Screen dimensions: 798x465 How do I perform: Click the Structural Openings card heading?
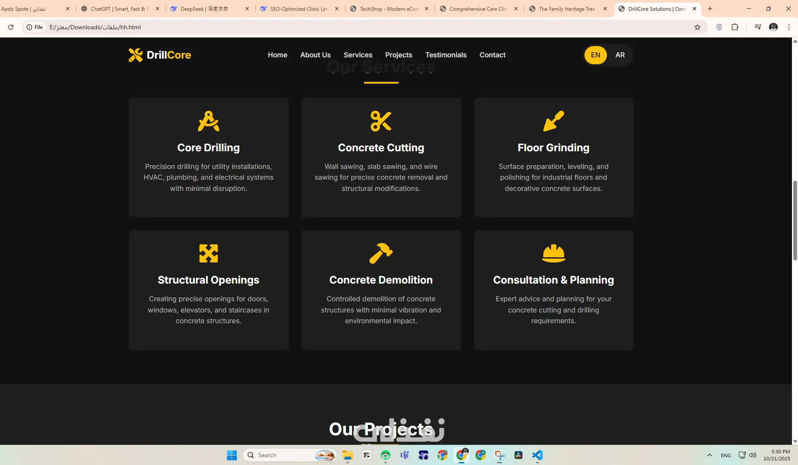pos(208,280)
